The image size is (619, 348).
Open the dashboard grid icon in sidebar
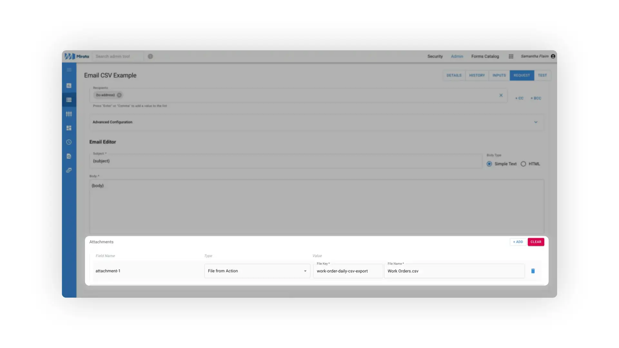pos(69,128)
